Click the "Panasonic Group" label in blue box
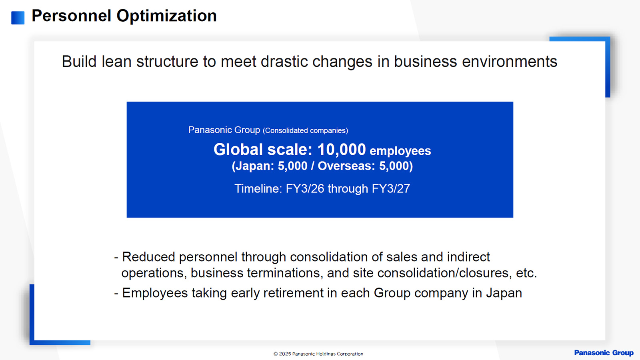The image size is (640, 360). 224,130
